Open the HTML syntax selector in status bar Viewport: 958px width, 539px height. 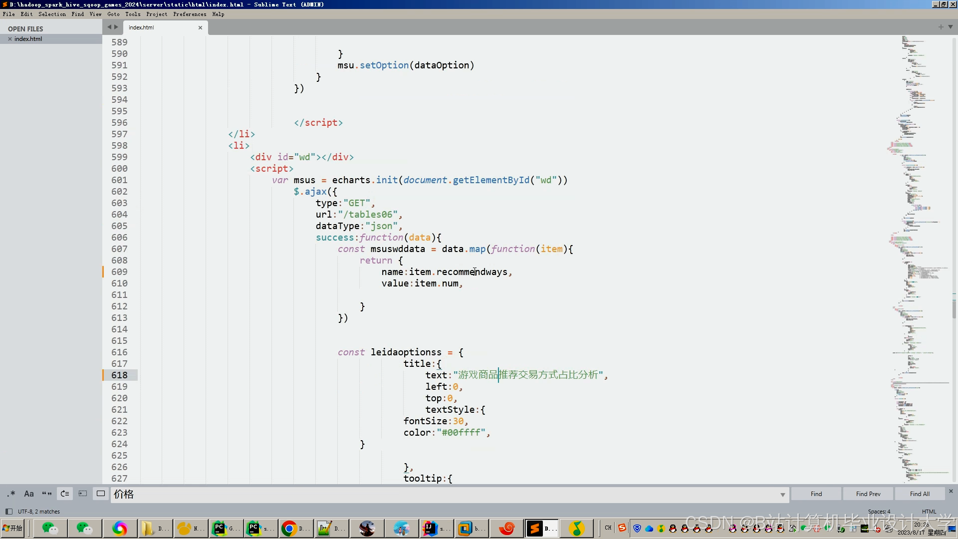(x=929, y=512)
